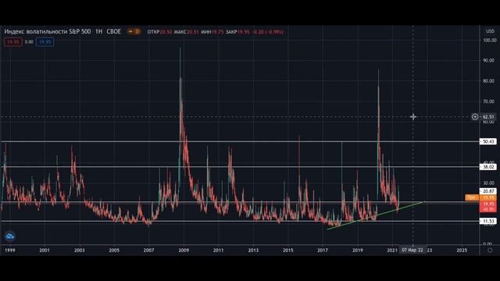Click 2005 on the time axis
Screen dimensions: 500x281
pyautogui.click(x=114, y=251)
